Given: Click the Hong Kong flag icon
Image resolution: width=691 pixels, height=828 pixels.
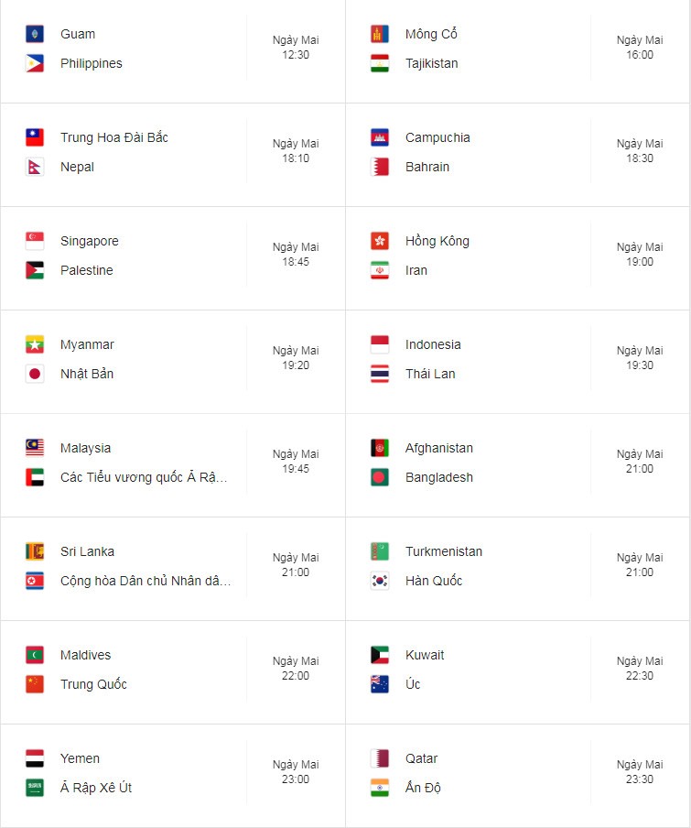Looking at the screenshot, I should tap(380, 241).
